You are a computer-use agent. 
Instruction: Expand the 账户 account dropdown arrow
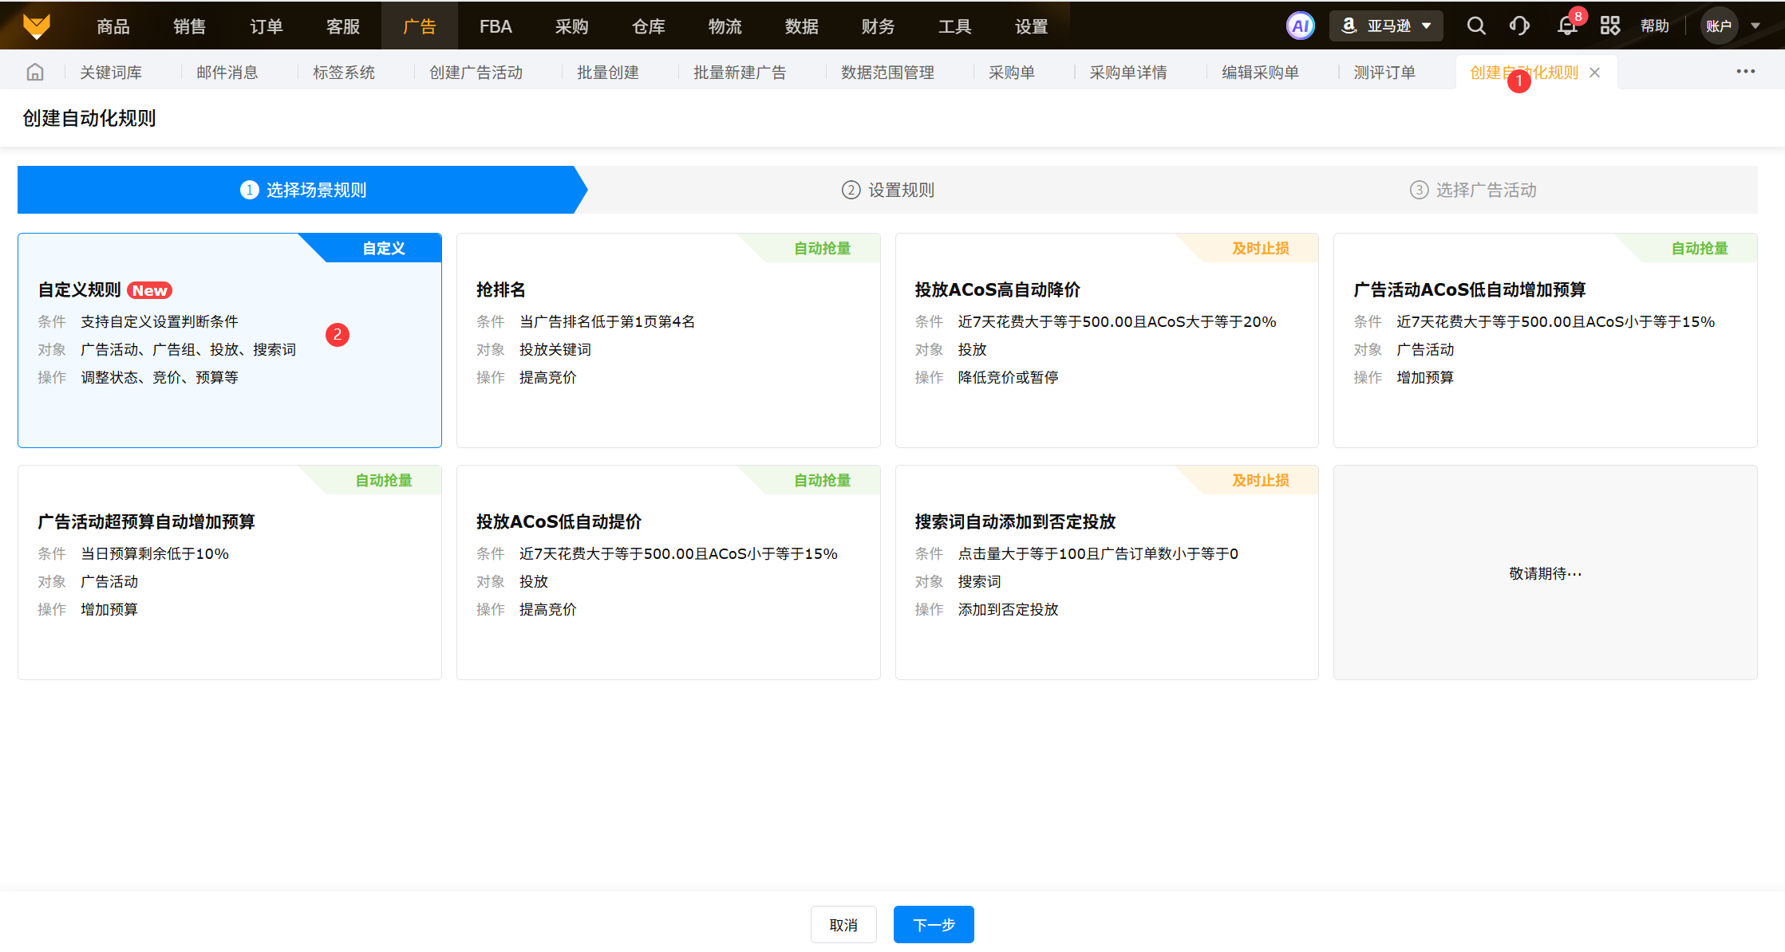pyautogui.click(x=1755, y=26)
